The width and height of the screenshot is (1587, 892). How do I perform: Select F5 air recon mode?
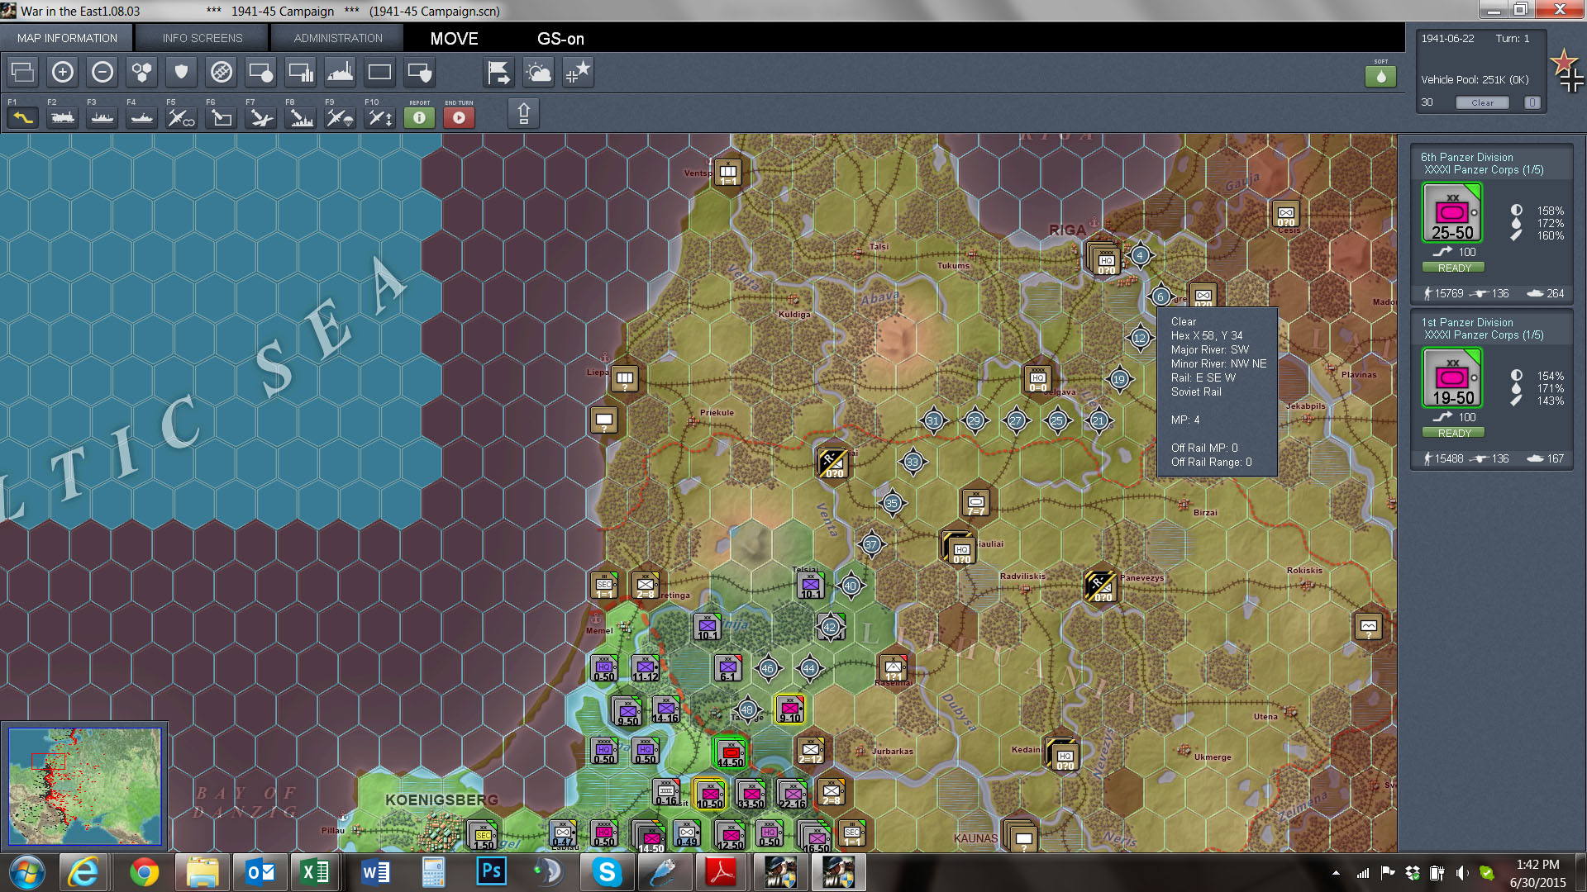click(x=182, y=118)
